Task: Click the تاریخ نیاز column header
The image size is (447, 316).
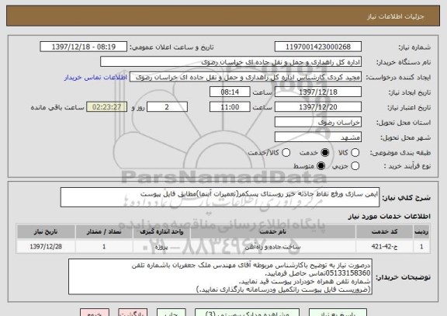Action: (46, 232)
